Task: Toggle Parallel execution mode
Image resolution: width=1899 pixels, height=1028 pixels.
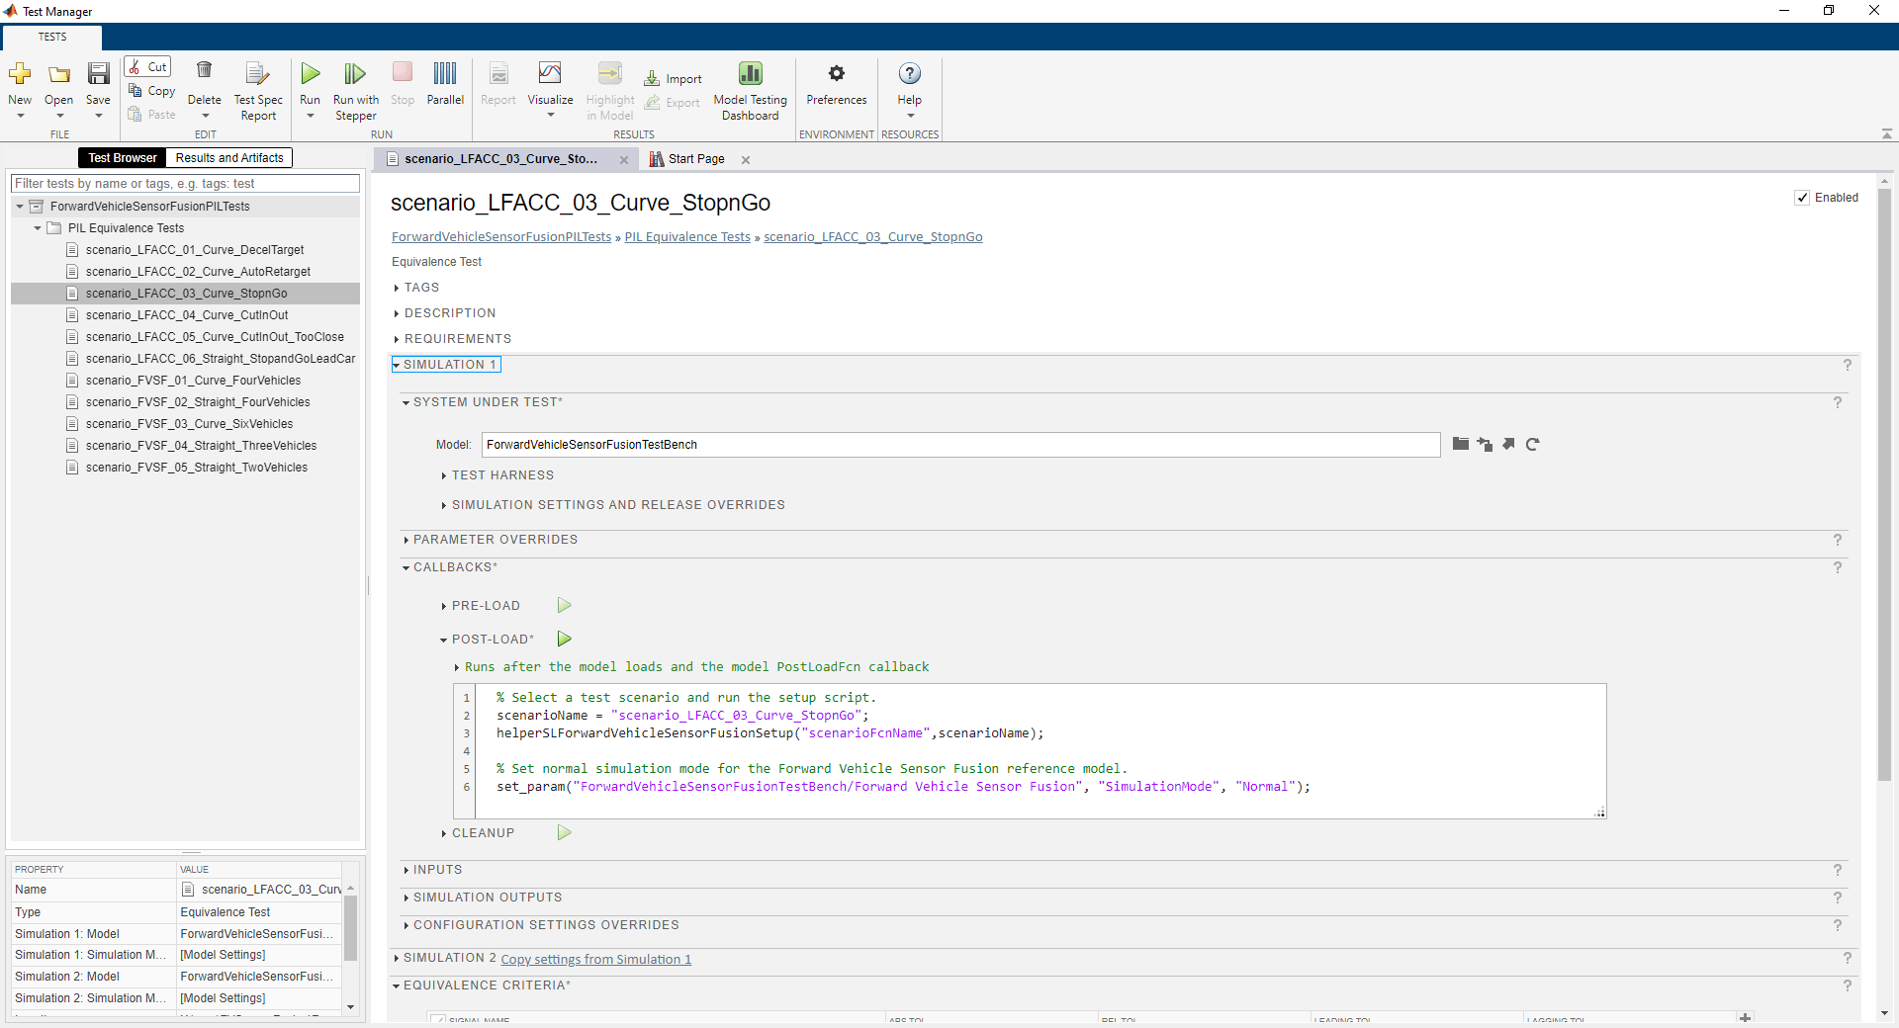Action: pos(445,75)
